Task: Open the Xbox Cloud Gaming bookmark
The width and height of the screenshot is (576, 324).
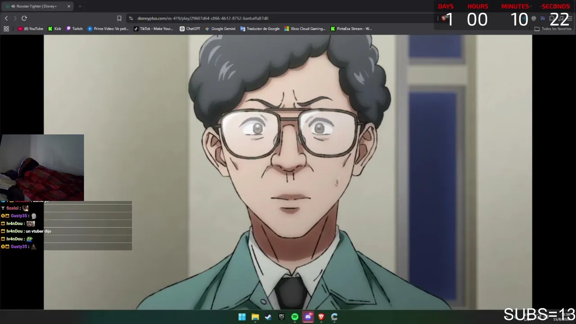Action: pyautogui.click(x=305, y=29)
